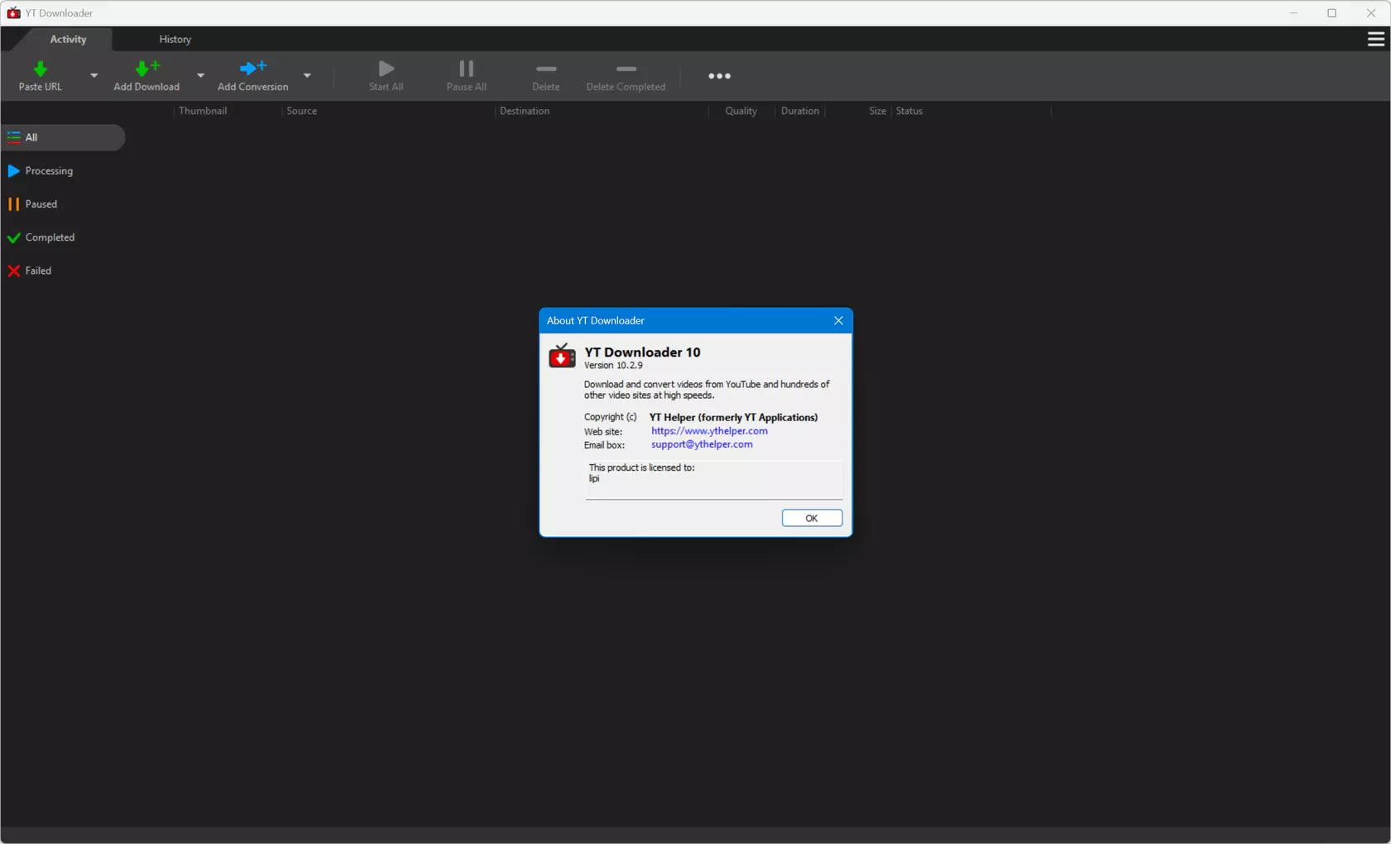Screen dimensions: 1391x844
Task: Expand the Add Conversion dropdown arrow
Action: point(307,75)
